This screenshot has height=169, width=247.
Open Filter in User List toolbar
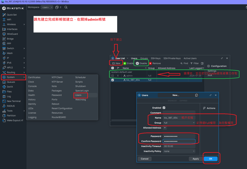click(194, 63)
